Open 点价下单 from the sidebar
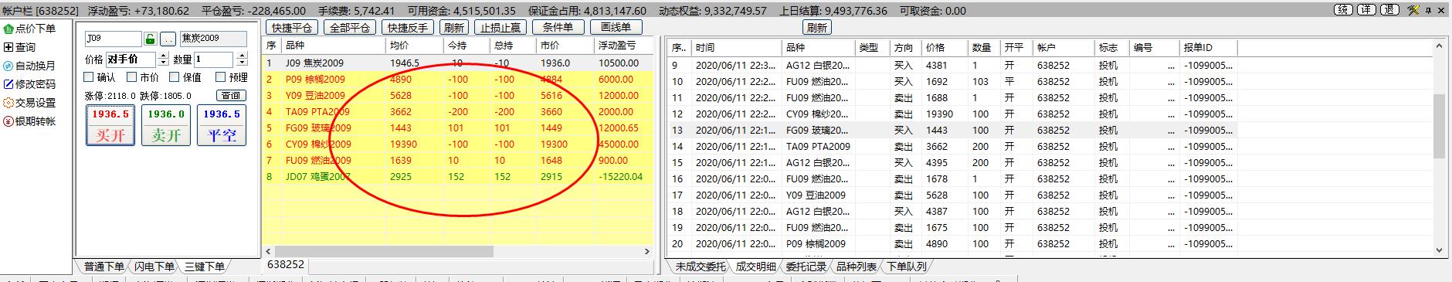 tap(29, 29)
